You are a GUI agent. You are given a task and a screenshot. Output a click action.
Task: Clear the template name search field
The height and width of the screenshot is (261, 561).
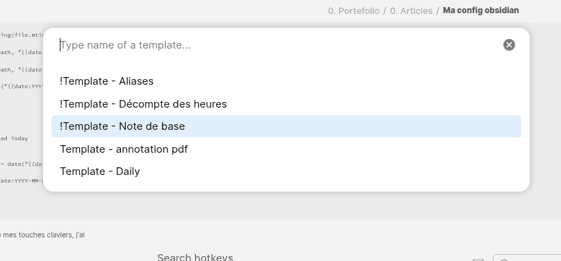pyautogui.click(x=509, y=45)
